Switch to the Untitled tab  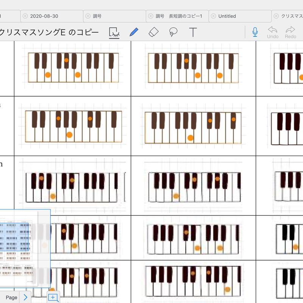coord(227,16)
